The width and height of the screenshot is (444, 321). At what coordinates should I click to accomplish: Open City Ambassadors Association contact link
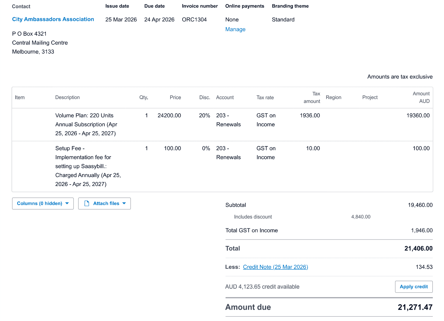(x=53, y=19)
